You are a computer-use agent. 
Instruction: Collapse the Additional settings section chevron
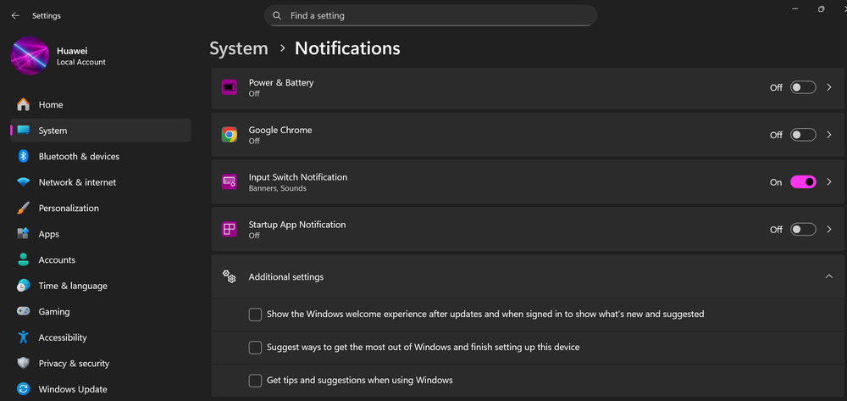click(x=829, y=276)
